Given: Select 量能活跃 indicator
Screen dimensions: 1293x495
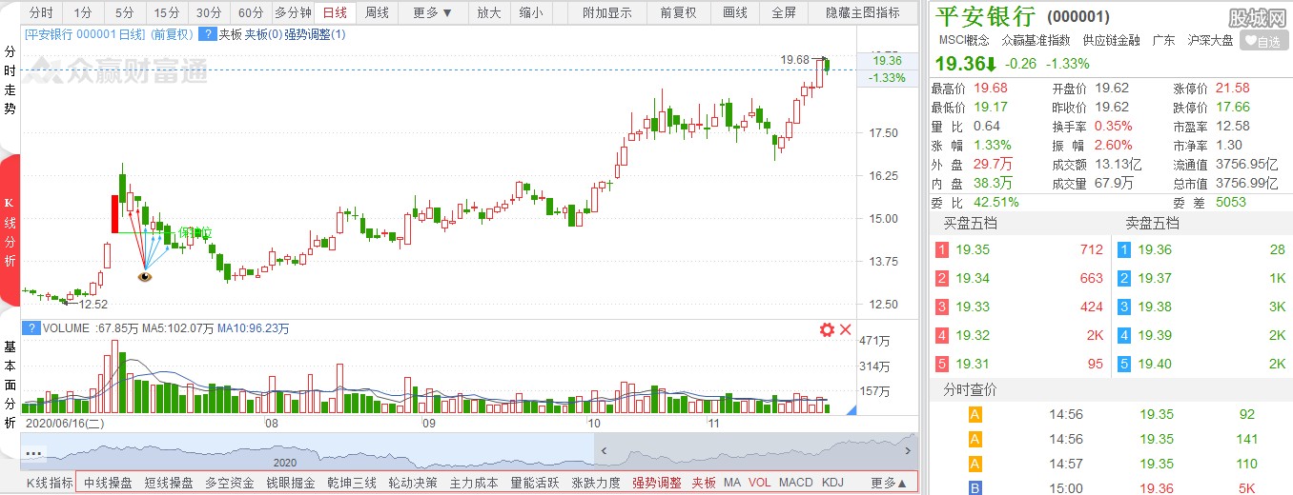Looking at the screenshot, I should coord(535,483).
